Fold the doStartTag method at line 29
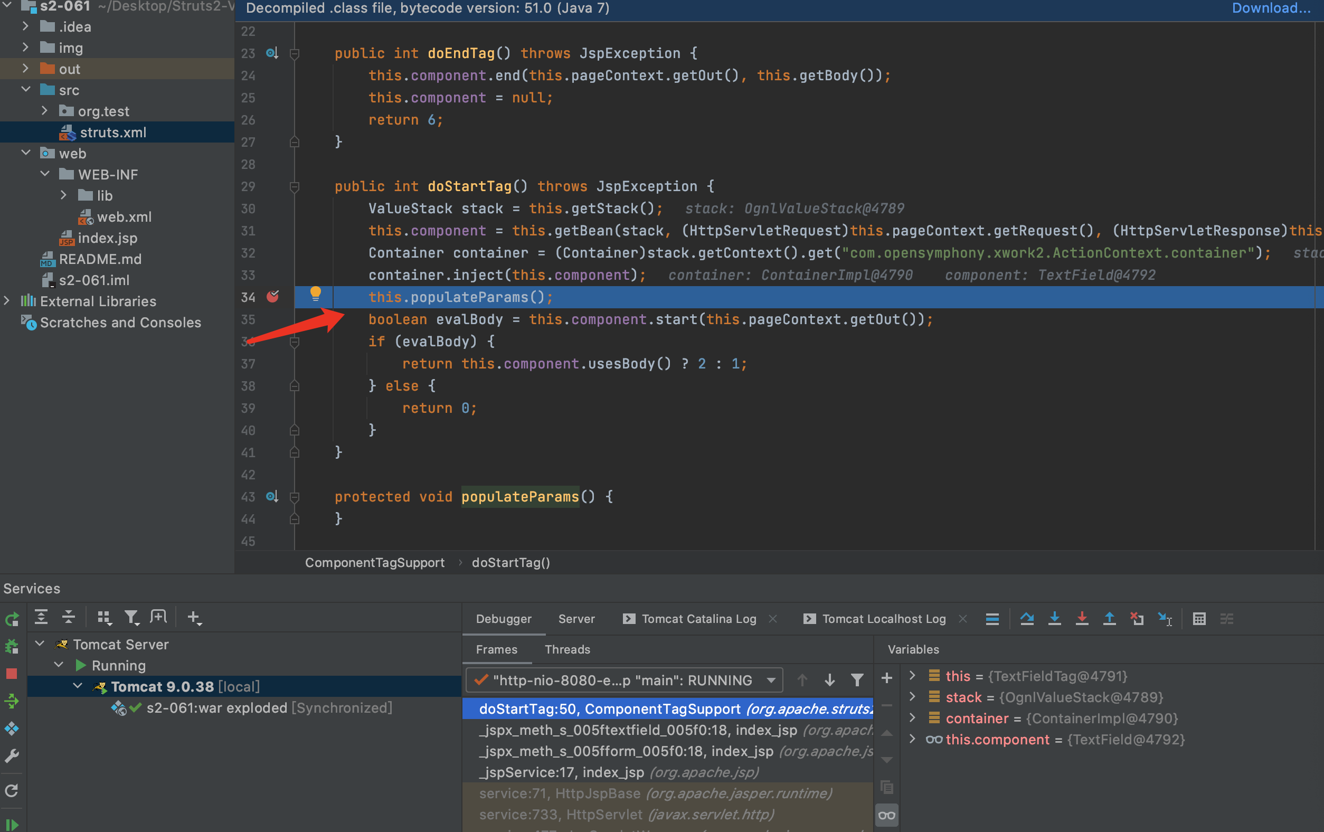The height and width of the screenshot is (832, 1324). pyautogui.click(x=294, y=187)
